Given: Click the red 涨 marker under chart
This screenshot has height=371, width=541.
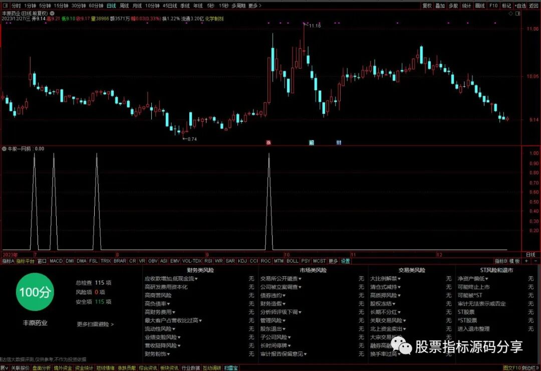Looking at the screenshot, I should click(x=268, y=143).
